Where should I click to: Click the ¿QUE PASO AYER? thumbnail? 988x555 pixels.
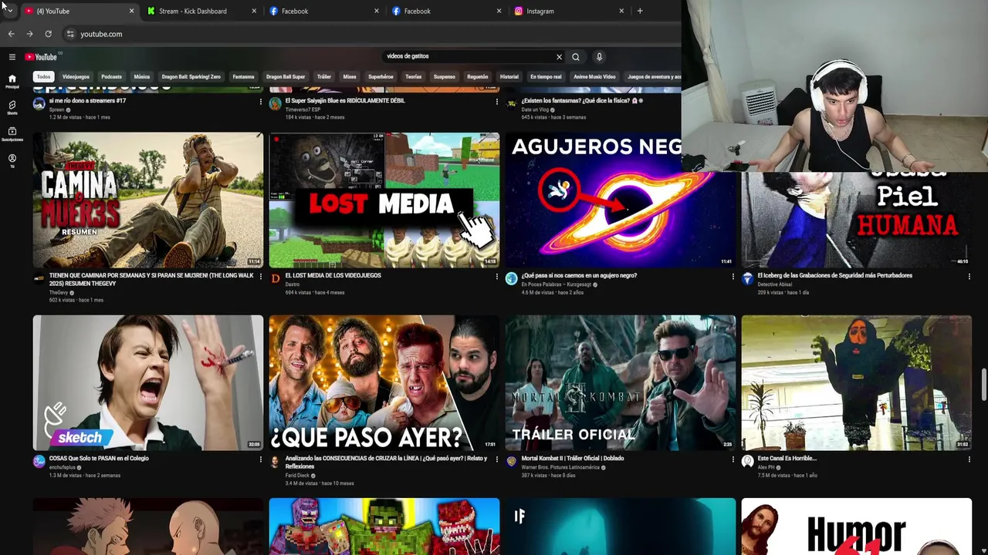click(384, 382)
